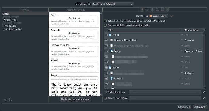Select the Default format
The width and height of the screenshot is (209, 111).
pyautogui.click(x=25, y=14)
